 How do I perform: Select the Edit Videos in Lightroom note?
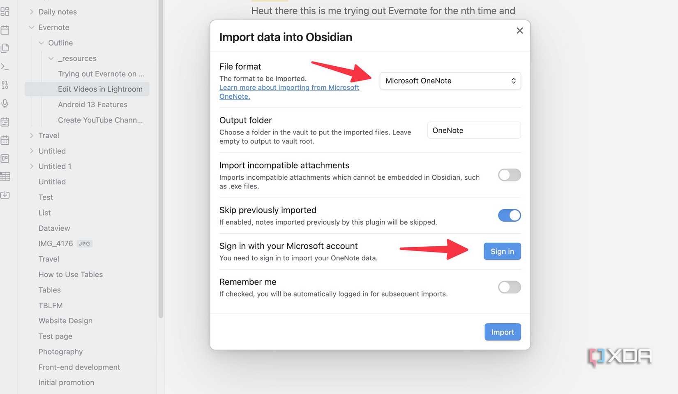point(100,89)
